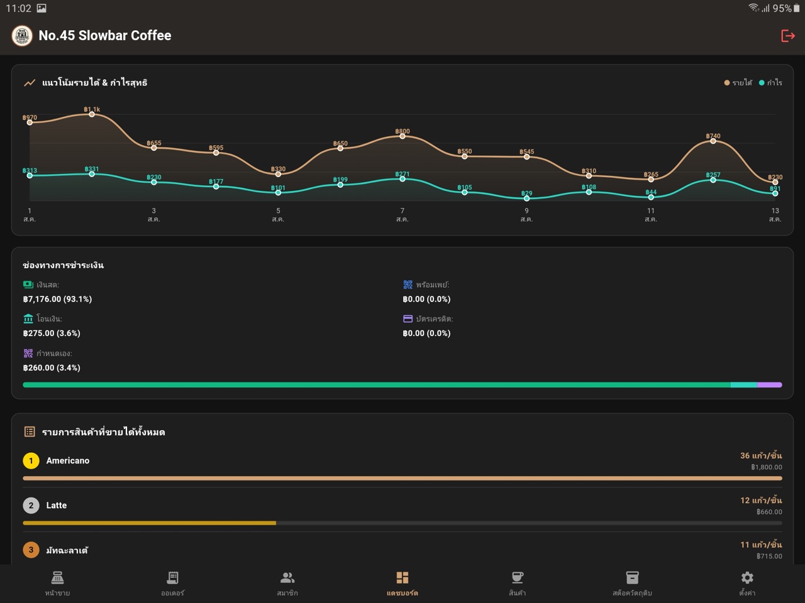Click the trend chart icon beside แนวโน้มรายได้

30,82
